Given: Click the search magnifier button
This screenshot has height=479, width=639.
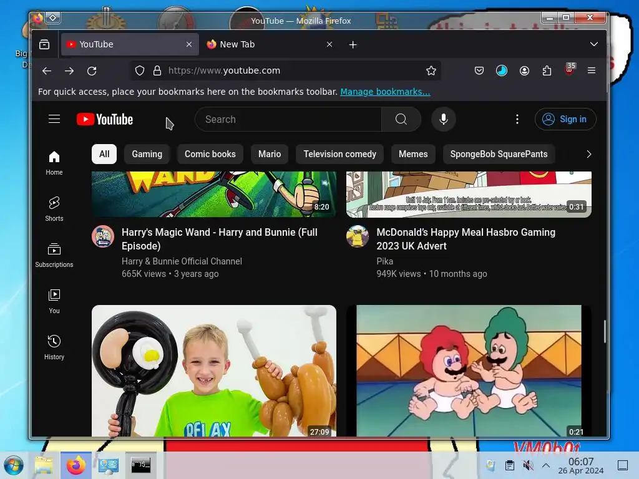Looking at the screenshot, I should coord(401,119).
